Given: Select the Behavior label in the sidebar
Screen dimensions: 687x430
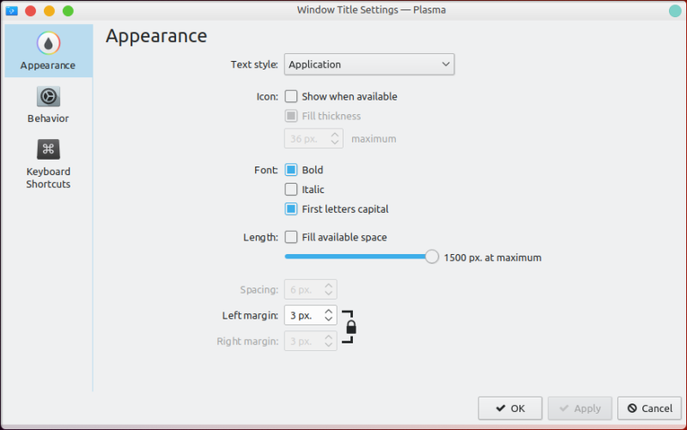Looking at the screenshot, I should [x=48, y=118].
